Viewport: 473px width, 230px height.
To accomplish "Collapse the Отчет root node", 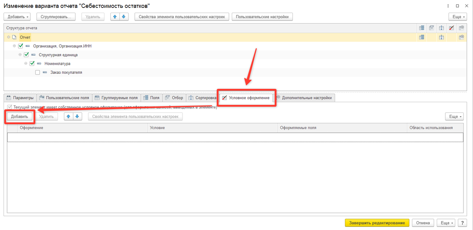I will point(9,37).
